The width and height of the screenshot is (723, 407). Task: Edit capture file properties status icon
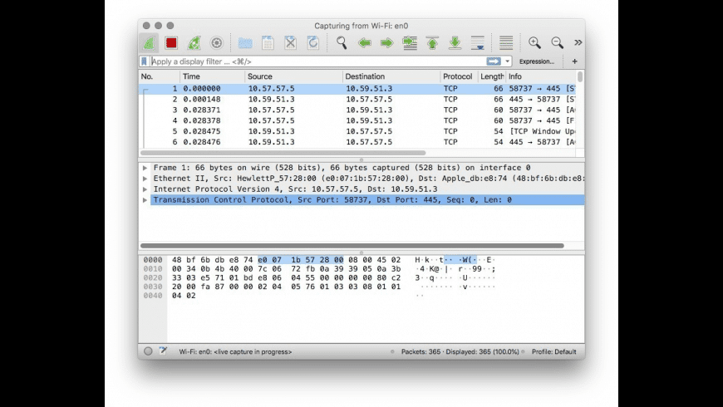point(163,351)
